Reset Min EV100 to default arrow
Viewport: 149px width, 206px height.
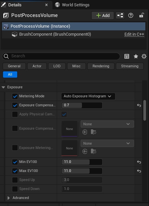[139, 162]
